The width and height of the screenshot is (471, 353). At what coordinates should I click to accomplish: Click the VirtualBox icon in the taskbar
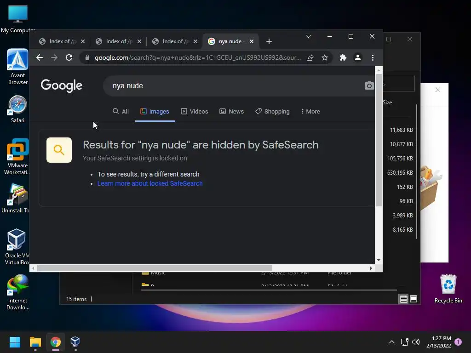(75, 342)
